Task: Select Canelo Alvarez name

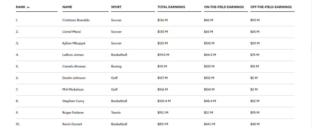Action: tap(74, 66)
